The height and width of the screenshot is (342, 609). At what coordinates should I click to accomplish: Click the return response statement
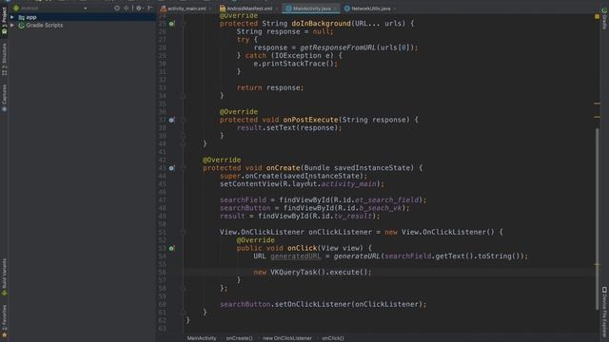[270, 87]
